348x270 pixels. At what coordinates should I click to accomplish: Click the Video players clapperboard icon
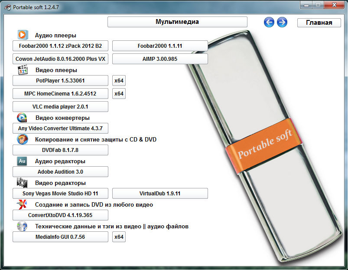(x=23, y=70)
